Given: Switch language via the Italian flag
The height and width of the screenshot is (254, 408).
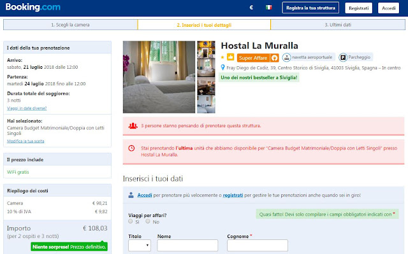Looking at the screenshot, I should 269,8.
